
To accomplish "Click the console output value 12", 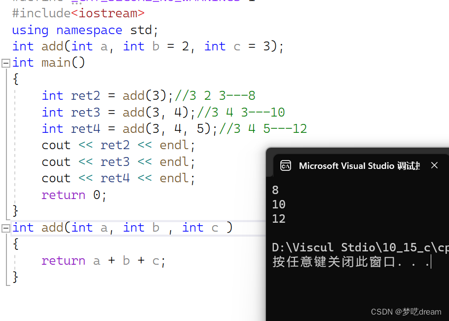I will point(279,219).
